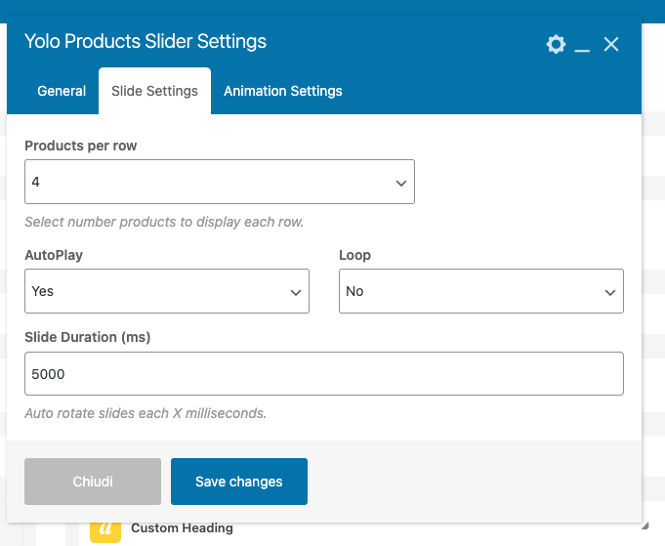Click the Chiudi button
The height and width of the screenshot is (546, 665).
coord(93,482)
